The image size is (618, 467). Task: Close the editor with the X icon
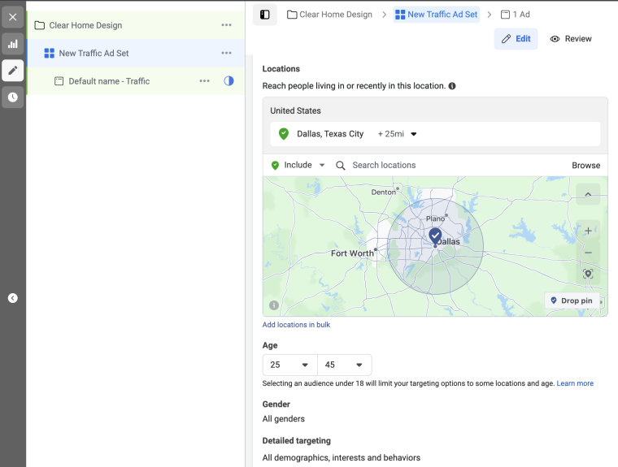[13, 17]
